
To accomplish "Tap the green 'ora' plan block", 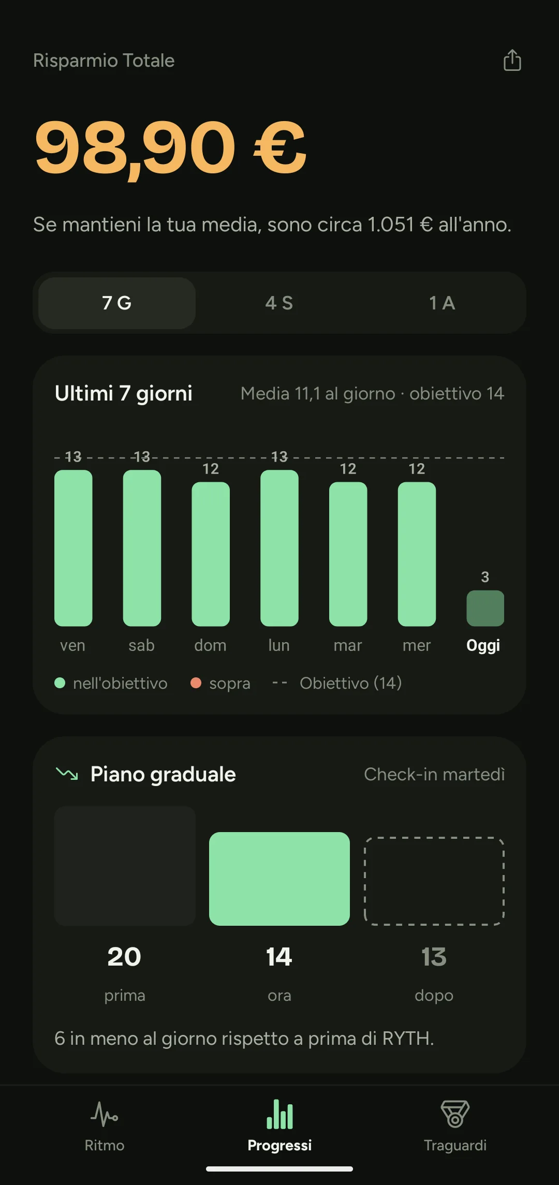I will pyautogui.click(x=279, y=879).
